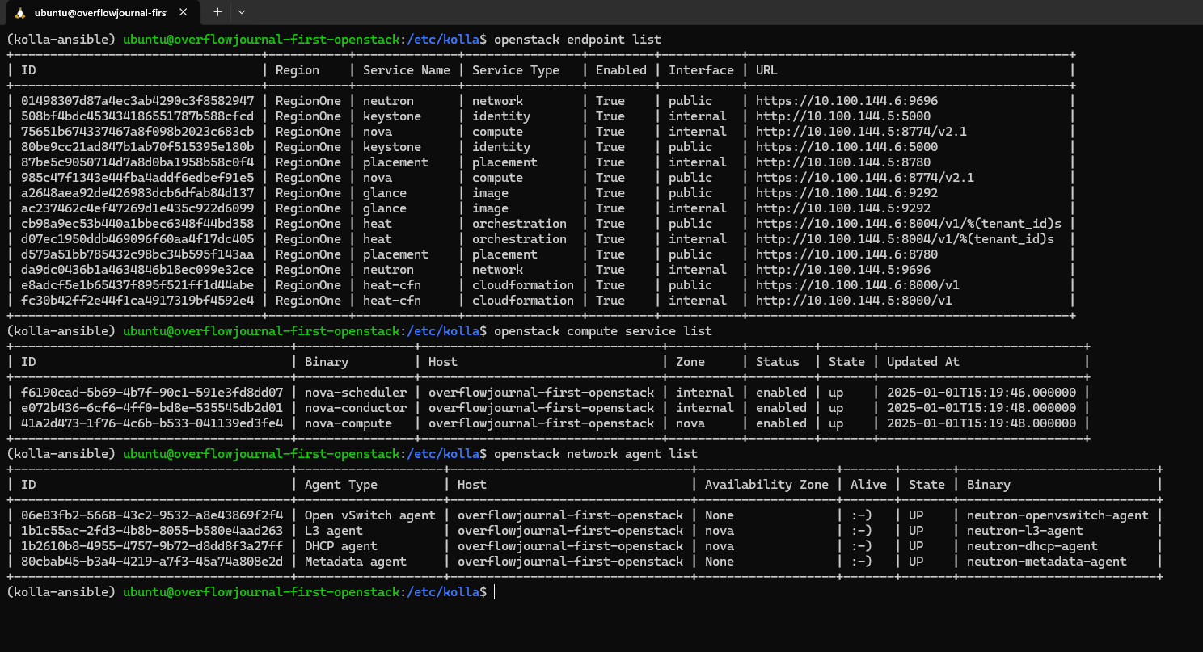Click the 'Enabled' column header
Screen dimensions: 1203x652
click(x=621, y=70)
